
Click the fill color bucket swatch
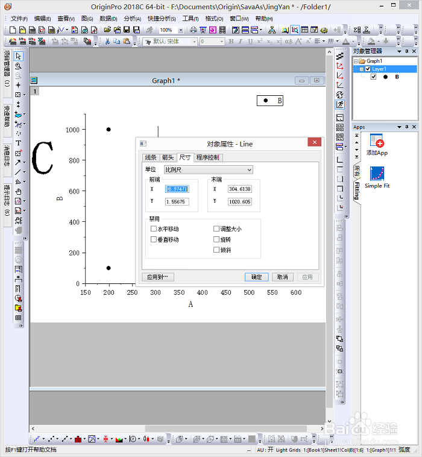tap(371, 42)
